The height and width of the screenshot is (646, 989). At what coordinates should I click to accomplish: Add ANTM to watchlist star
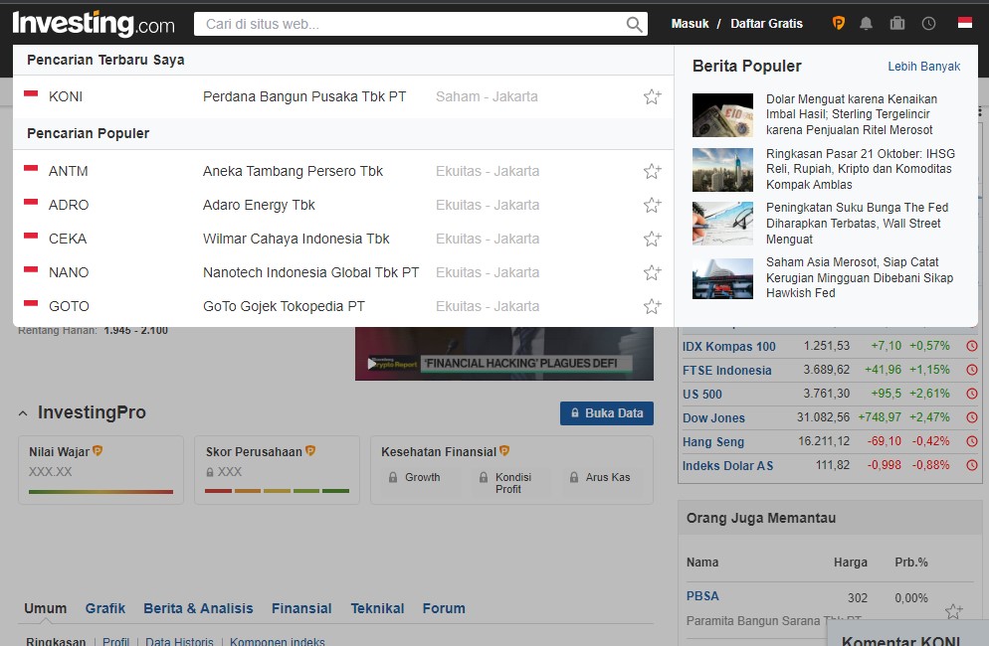[x=652, y=171]
